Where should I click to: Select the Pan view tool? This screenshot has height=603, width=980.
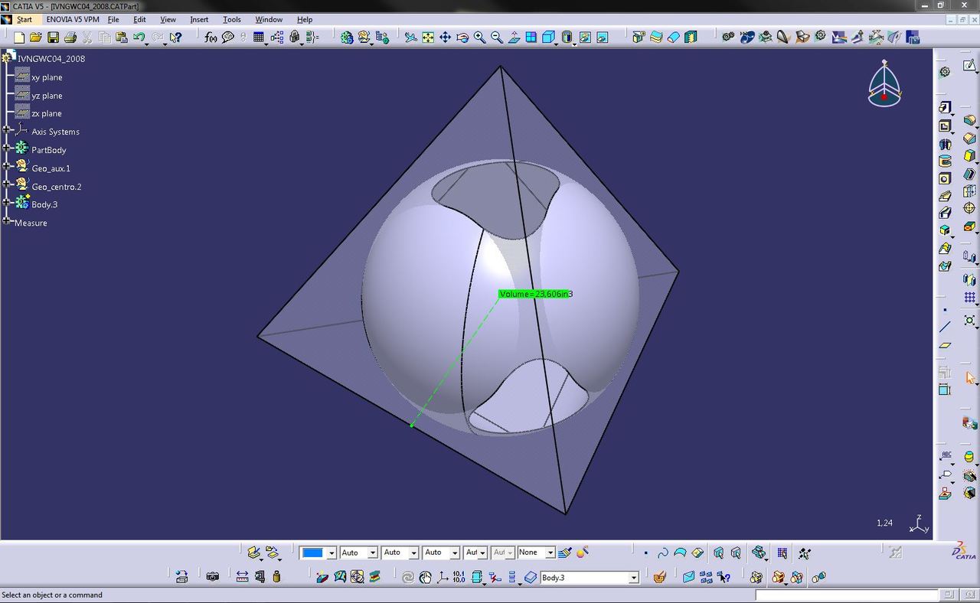tap(445, 37)
